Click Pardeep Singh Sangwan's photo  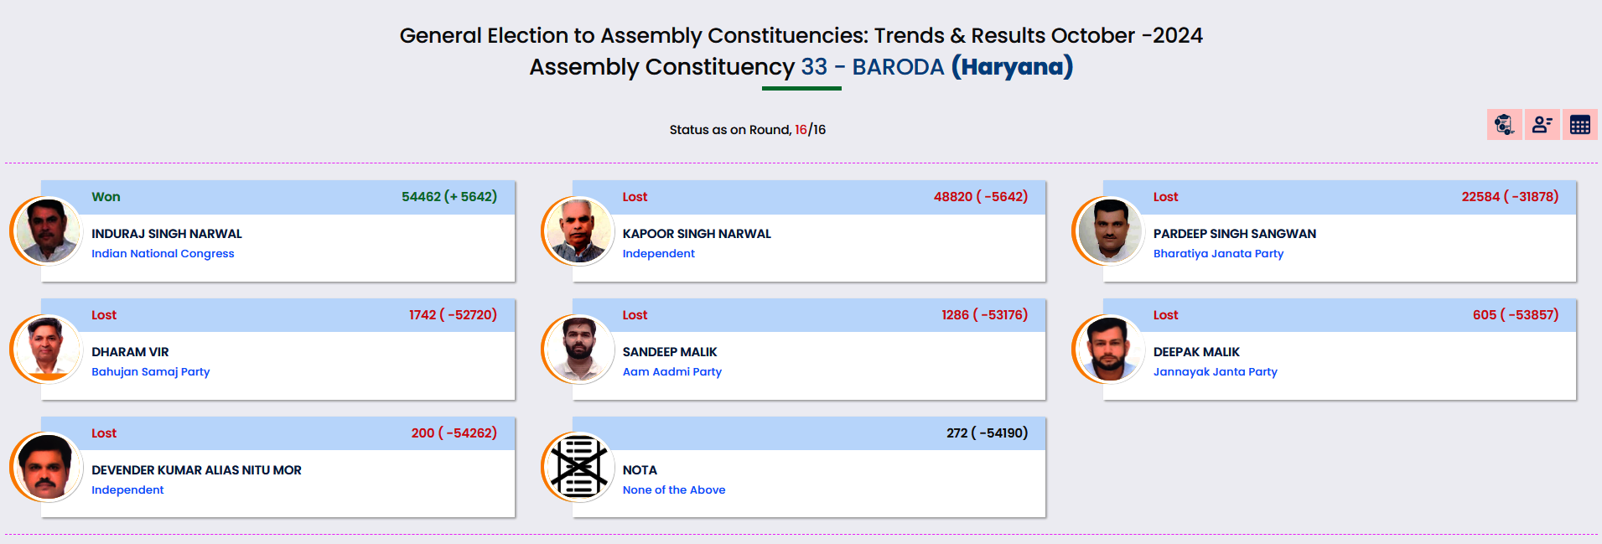click(1109, 231)
